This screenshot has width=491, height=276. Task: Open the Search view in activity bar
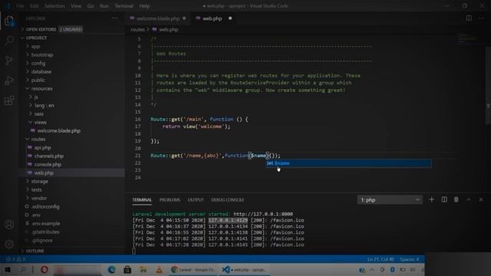point(9,41)
